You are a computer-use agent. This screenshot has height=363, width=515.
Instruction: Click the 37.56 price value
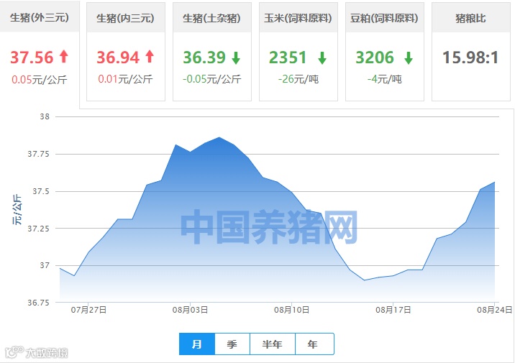[x=32, y=58]
